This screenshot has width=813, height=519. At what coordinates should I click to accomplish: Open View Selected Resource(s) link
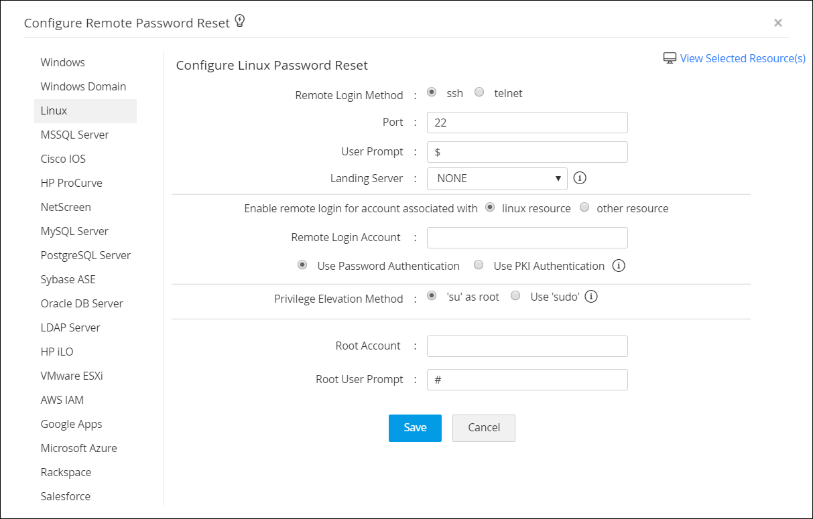[743, 58]
